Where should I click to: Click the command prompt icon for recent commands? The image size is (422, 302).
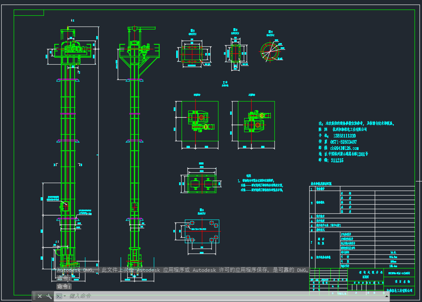click(59, 296)
